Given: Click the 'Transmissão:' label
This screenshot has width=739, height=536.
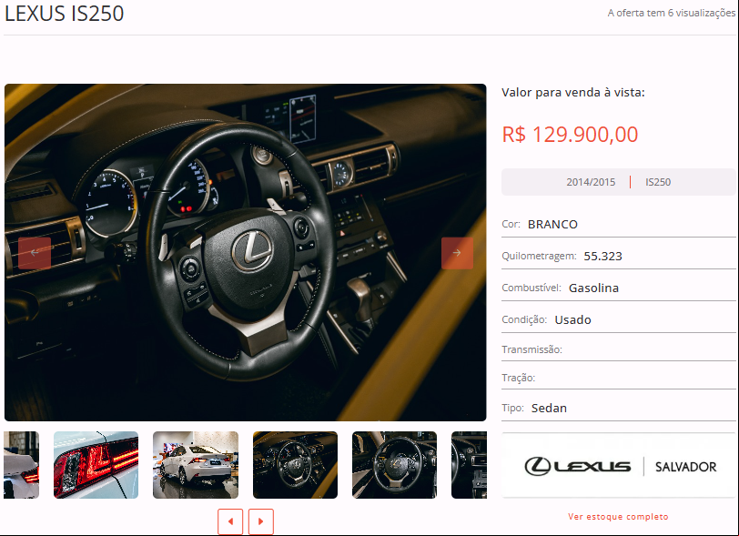Looking at the screenshot, I should (x=531, y=349).
